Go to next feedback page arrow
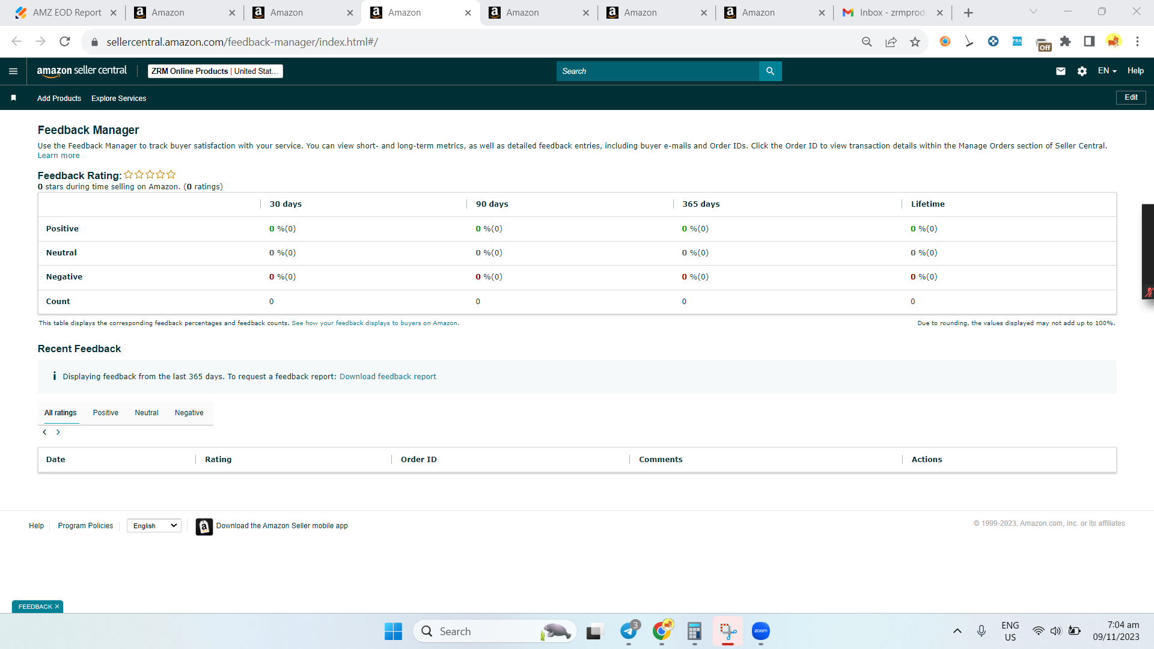1154x649 pixels. point(58,432)
